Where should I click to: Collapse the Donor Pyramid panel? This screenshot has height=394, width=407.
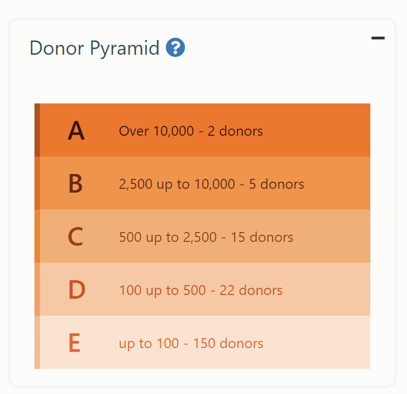[x=377, y=38]
